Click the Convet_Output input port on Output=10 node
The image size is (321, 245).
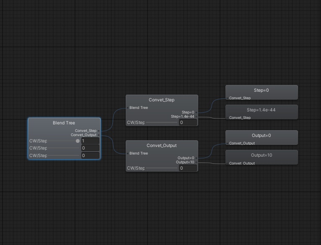coord(227,163)
